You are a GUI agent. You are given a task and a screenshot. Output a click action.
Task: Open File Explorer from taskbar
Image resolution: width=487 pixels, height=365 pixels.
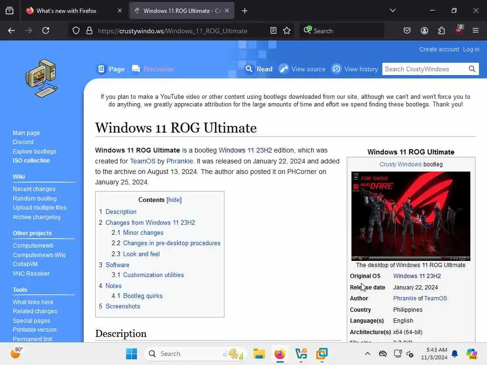point(259,354)
